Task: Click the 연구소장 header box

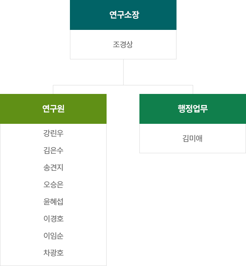Action: (x=123, y=15)
